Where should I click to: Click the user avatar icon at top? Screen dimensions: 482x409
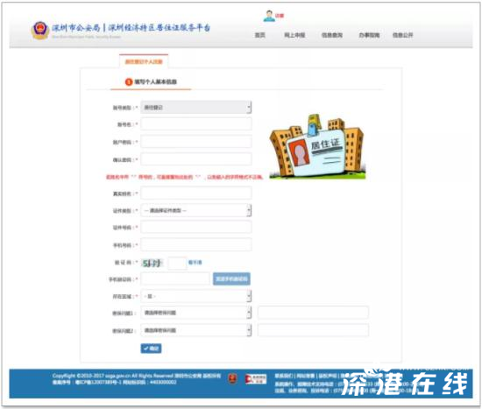(x=269, y=16)
